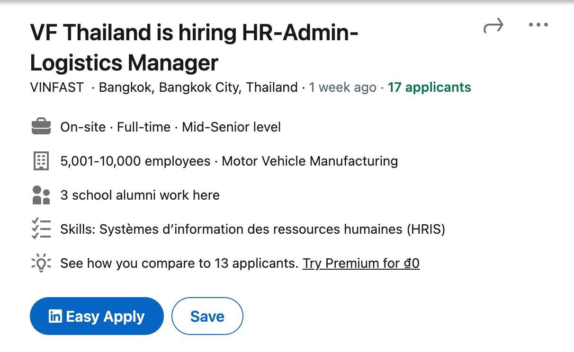Click the LinkedIn logo in Easy Apply
574x352 pixels.
[55, 316]
